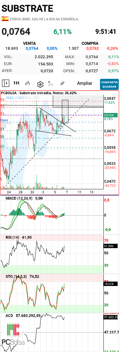Toggle the side panel icon
This screenshot has height=352, width=120.
(6, 83)
